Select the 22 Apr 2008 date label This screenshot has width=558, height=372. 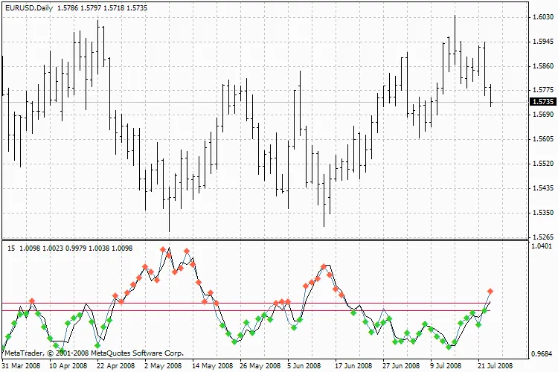coord(116,366)
